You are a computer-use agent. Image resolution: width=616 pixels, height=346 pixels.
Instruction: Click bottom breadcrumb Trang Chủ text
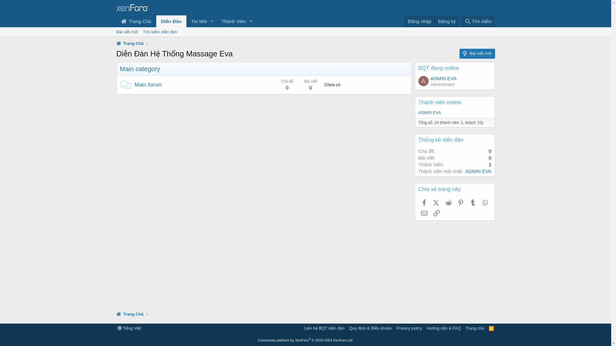[x=133, y=314]
